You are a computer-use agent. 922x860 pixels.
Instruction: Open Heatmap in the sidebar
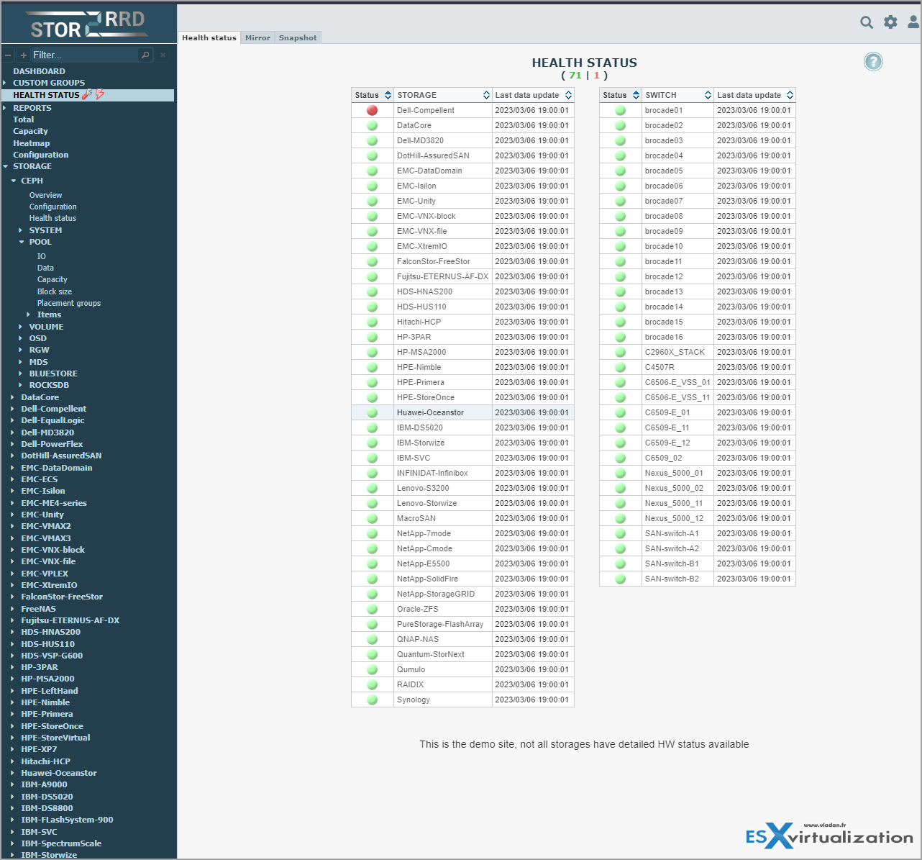coord(32,143)
